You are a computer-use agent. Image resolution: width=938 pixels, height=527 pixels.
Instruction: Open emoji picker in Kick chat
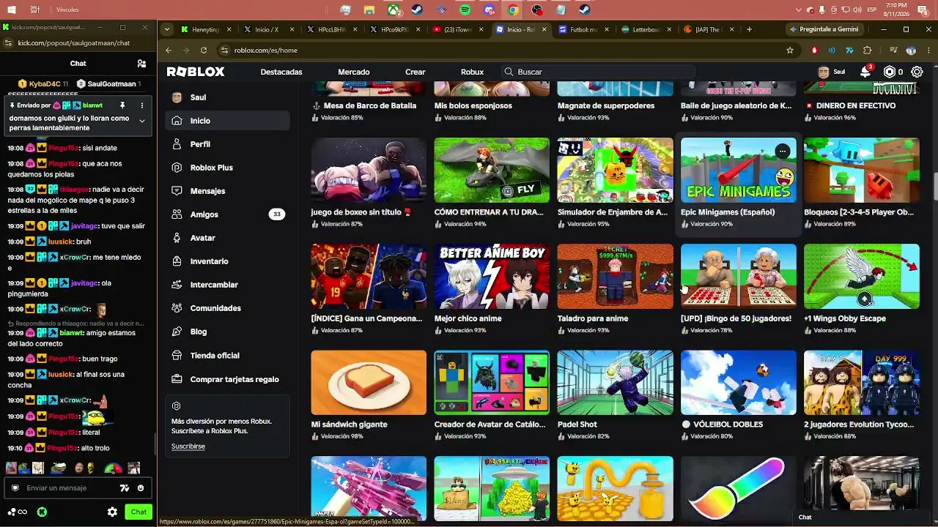(x=141, y=488)
